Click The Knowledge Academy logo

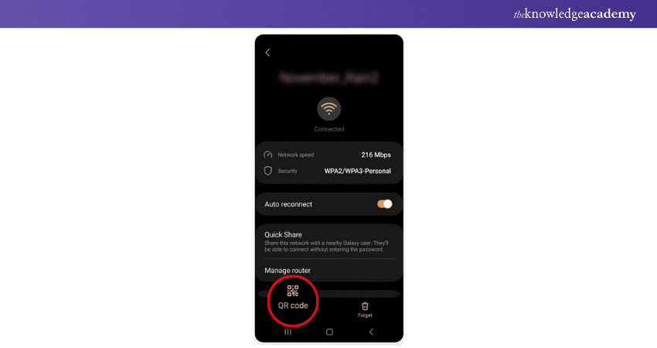tap(574, 14)
